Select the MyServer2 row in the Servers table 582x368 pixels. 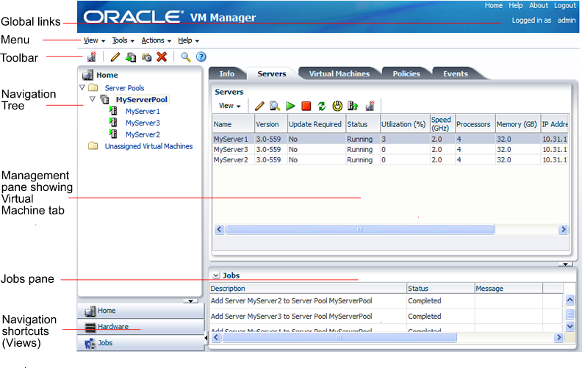point(390,160)
